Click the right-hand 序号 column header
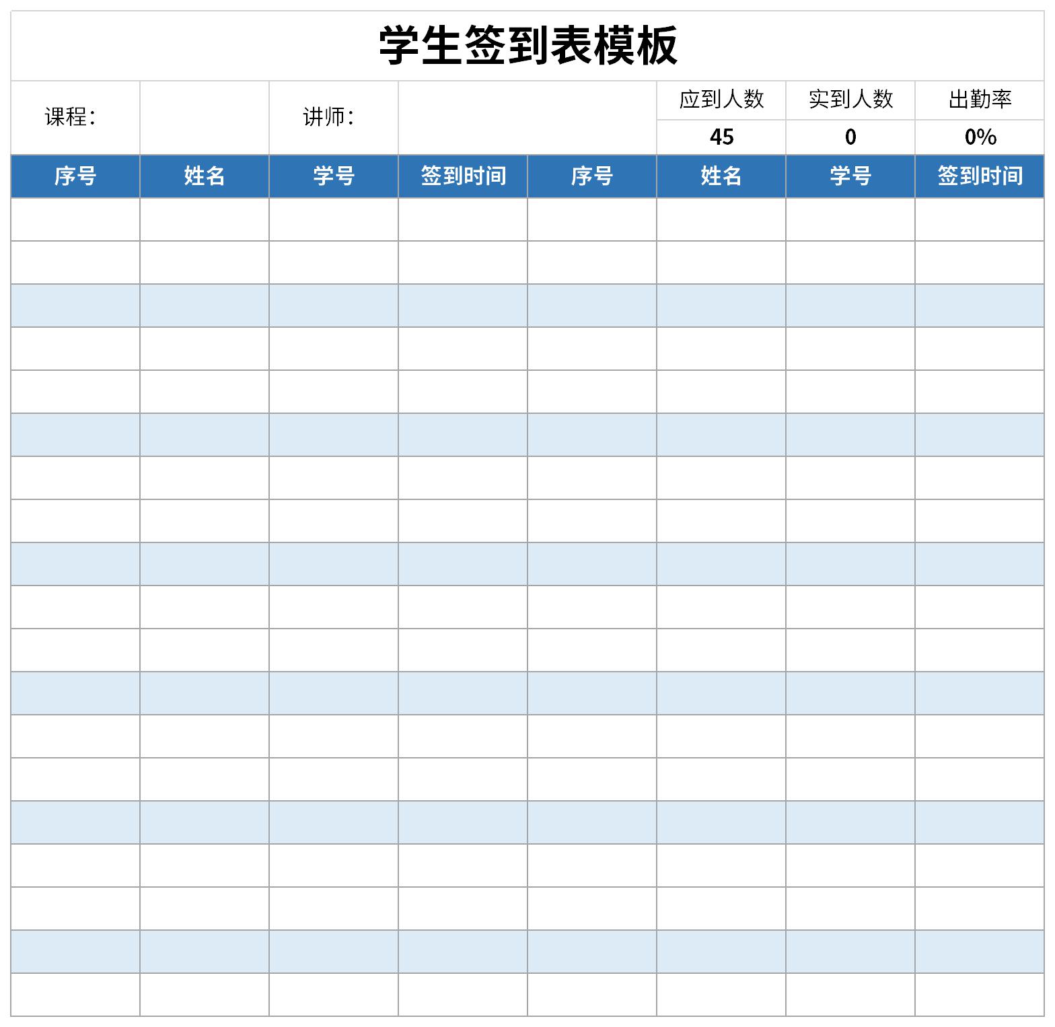This screenshot has height=1027, width=1055. pos(591,176)
